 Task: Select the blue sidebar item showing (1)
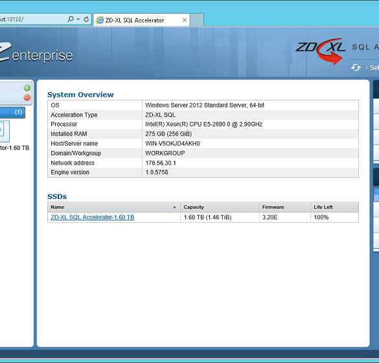(12, 112)
